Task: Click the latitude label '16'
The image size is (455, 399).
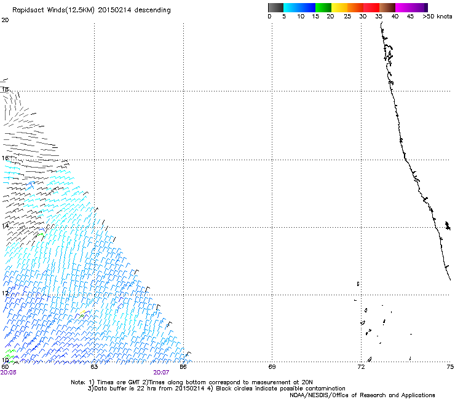Action: (5, 158)
